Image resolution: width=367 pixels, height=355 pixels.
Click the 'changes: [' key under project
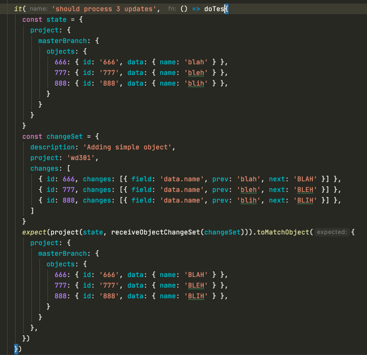pos(50,168)
